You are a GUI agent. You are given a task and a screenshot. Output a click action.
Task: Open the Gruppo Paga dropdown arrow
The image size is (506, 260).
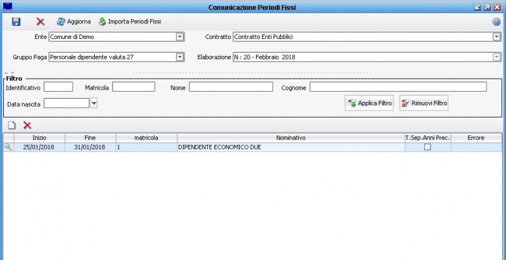180,57
